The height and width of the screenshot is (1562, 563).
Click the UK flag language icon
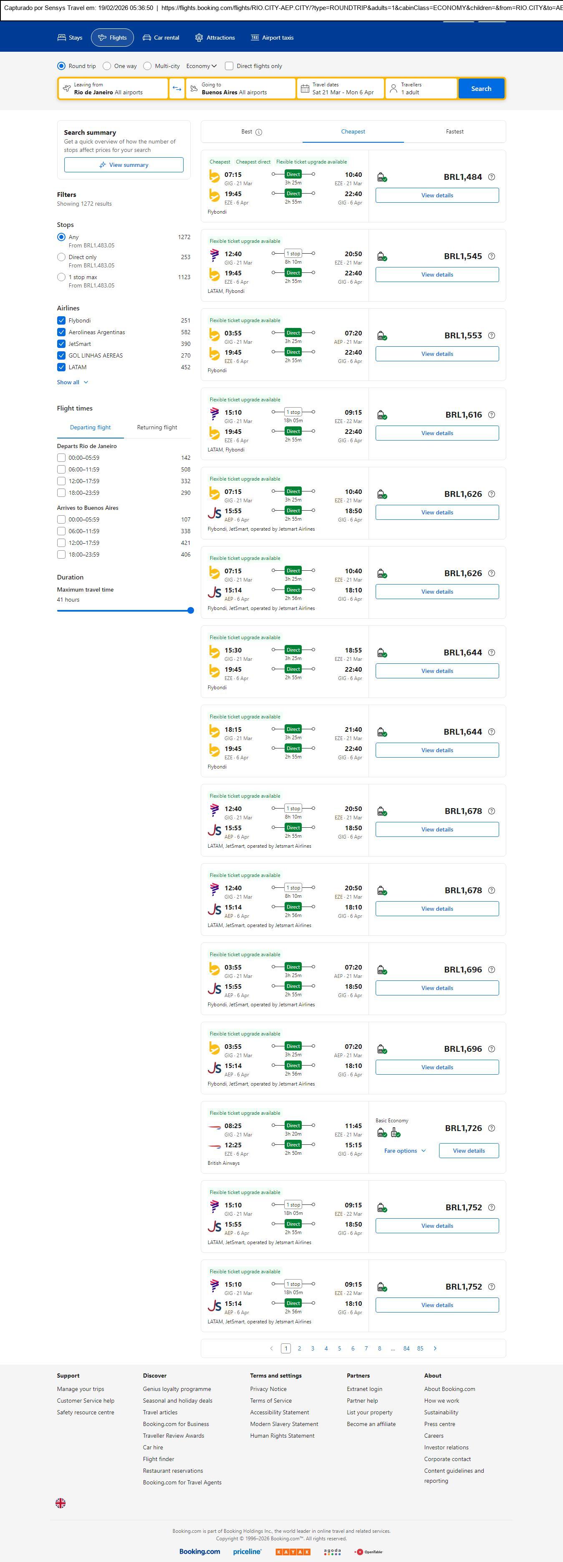tap(61, 1503)
